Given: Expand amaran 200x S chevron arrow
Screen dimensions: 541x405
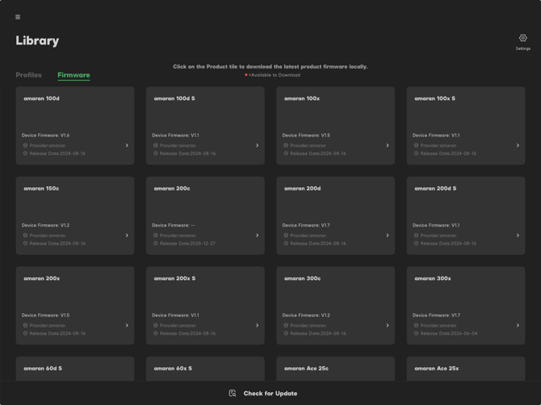Looking at the screenshot, I should (257, 325).
